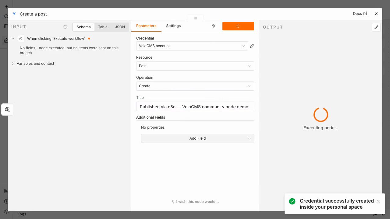
Task: Click the Additional Fields heading
Action: [x=151, y=117]
